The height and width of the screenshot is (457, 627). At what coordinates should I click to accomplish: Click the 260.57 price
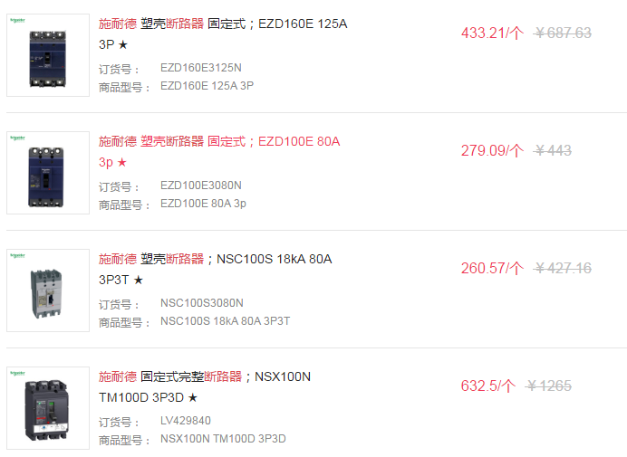pos(492,269)
